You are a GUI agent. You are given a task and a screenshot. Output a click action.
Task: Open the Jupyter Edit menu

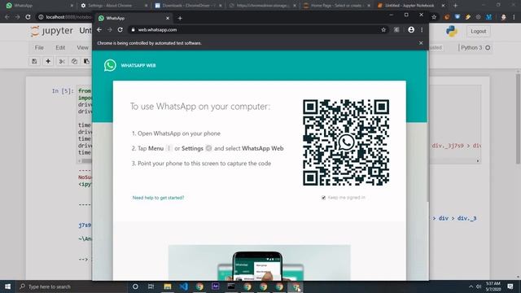[60, 48]
